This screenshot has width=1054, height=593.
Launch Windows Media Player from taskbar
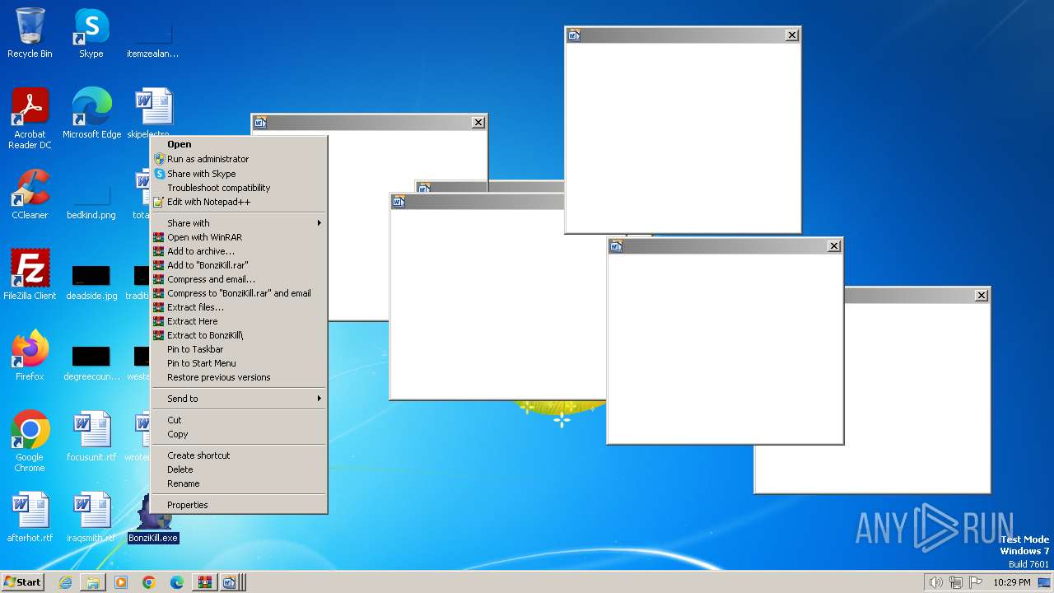click(121, 582)
